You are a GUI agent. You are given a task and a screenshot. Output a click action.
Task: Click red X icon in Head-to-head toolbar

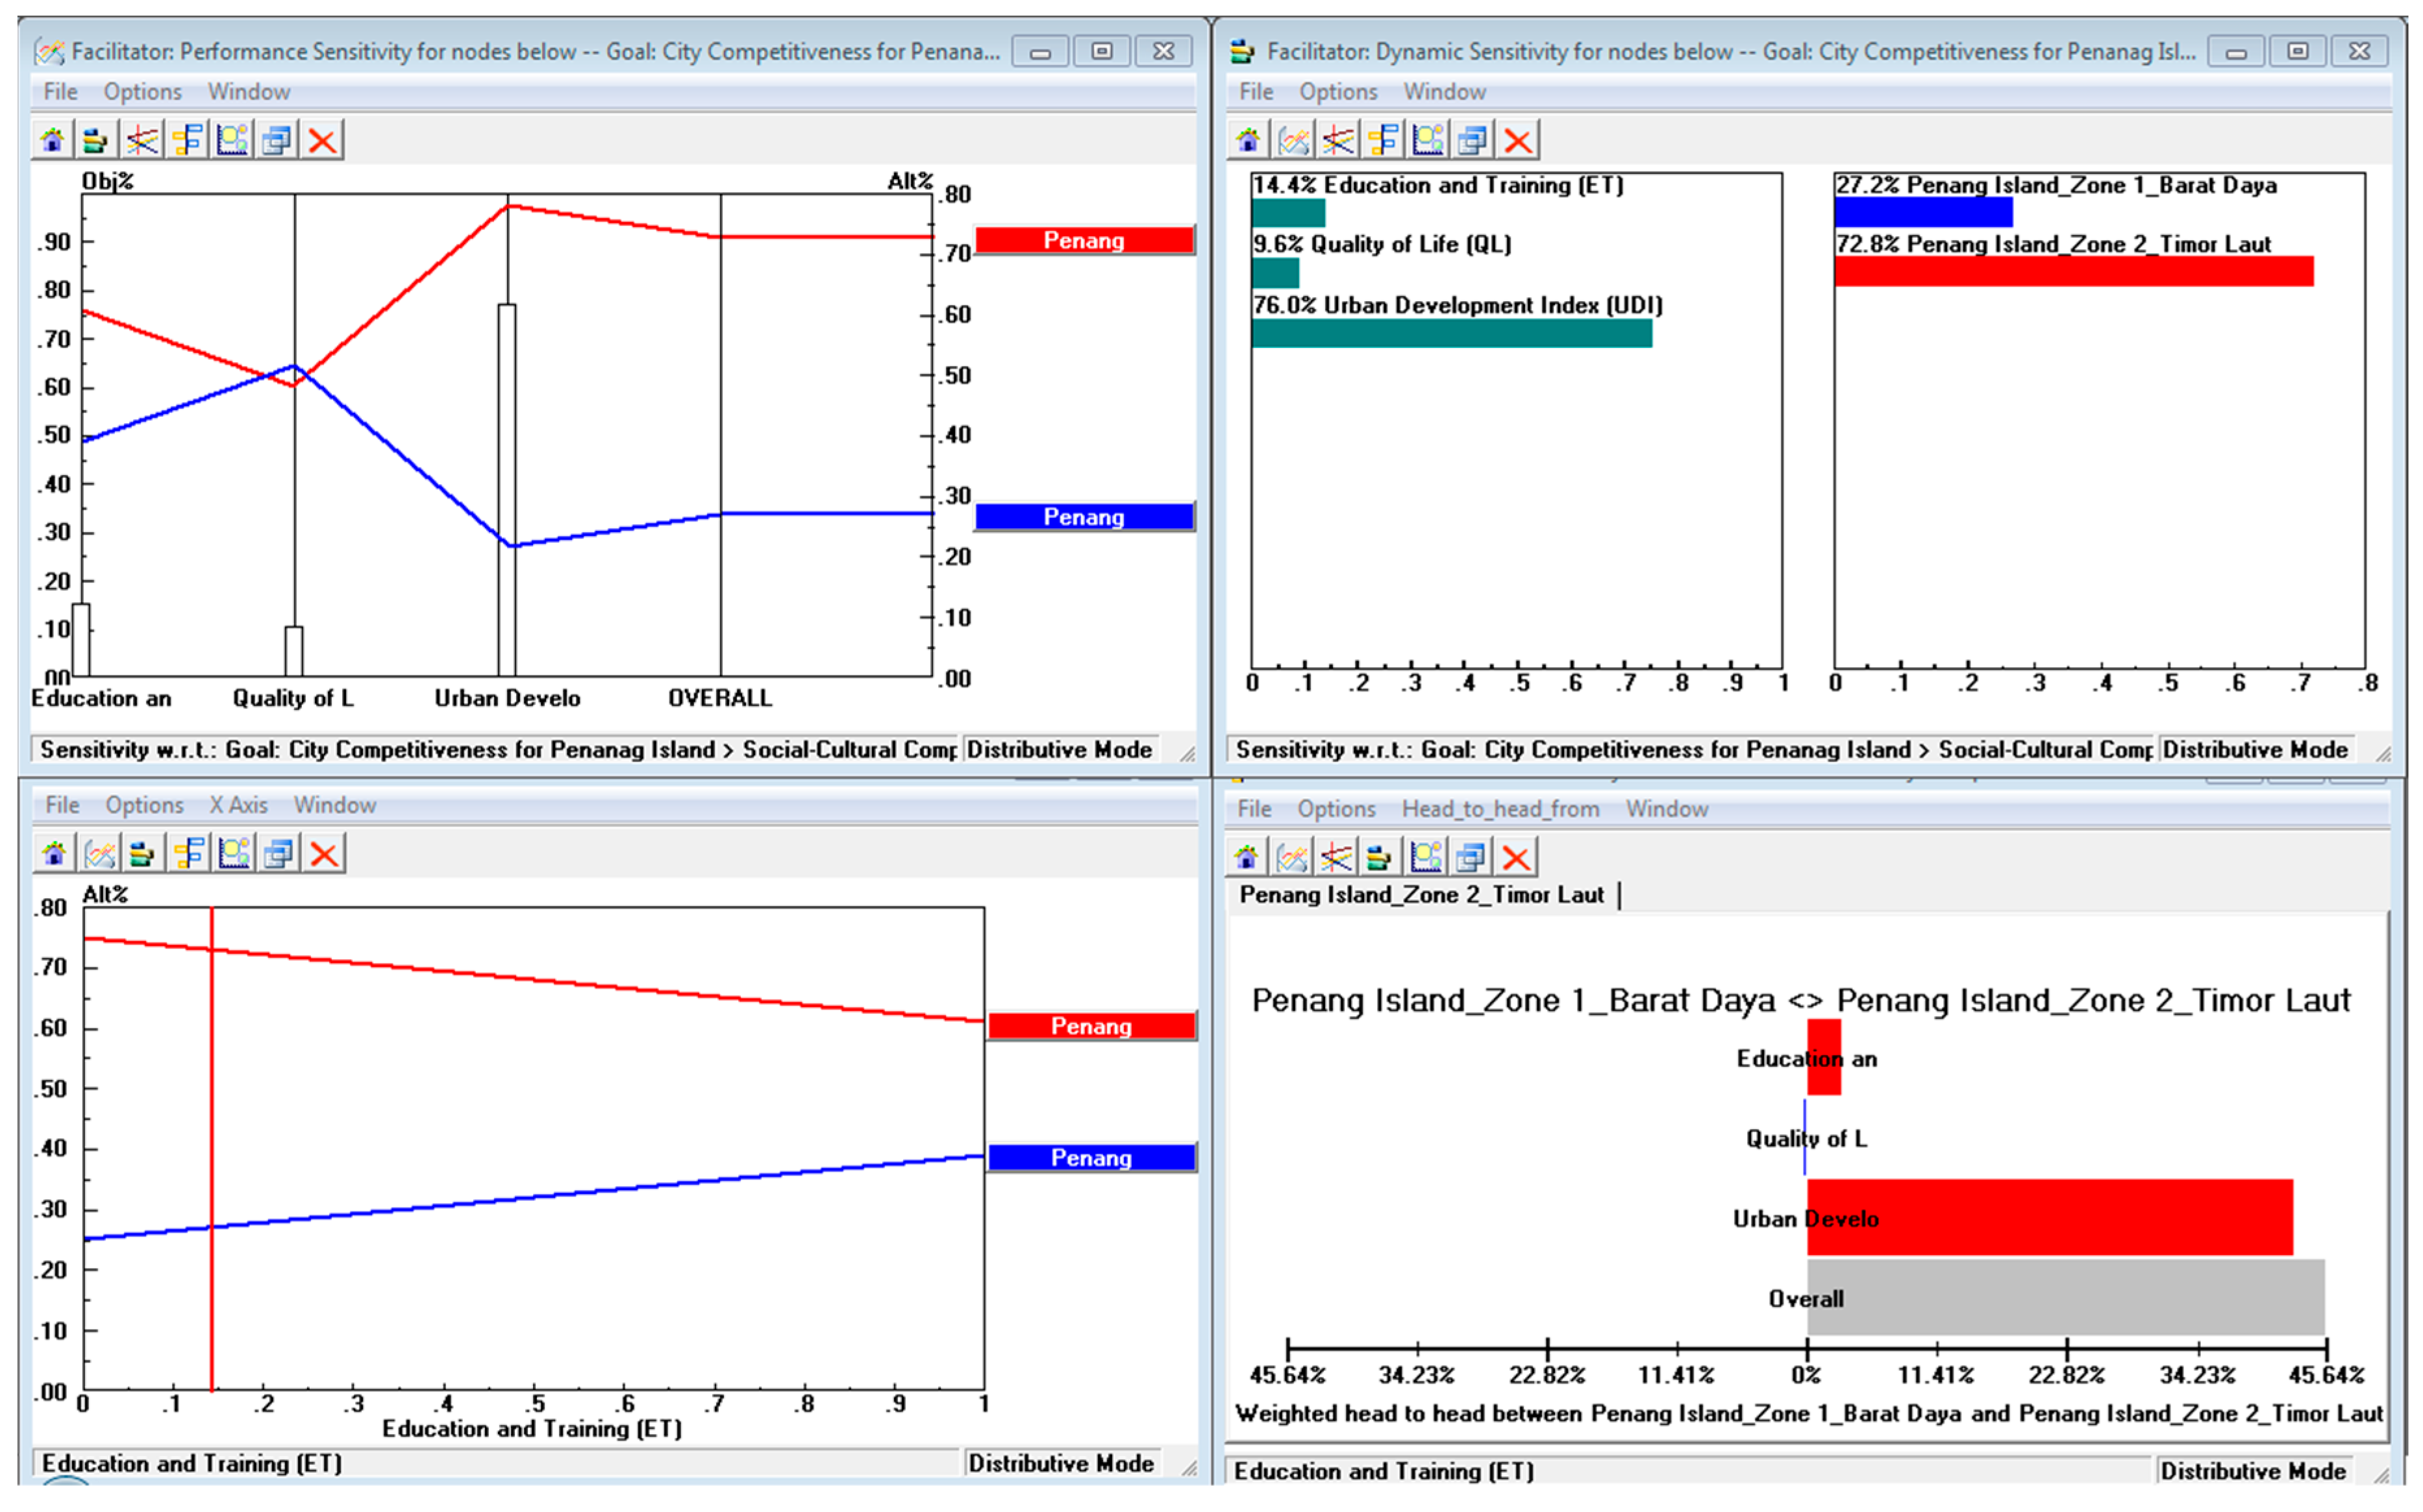1517,858
